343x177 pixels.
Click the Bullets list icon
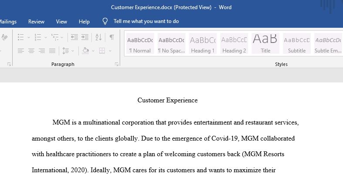[x=20, y=37]
